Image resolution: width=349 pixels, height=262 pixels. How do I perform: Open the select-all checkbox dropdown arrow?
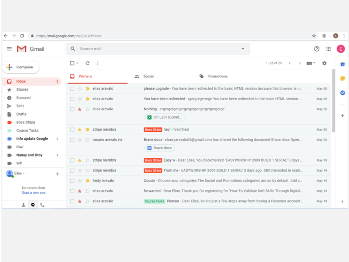(x=77, y=63)
